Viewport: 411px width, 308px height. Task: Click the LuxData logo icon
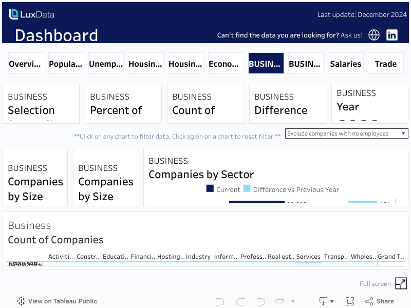(14, 14)
